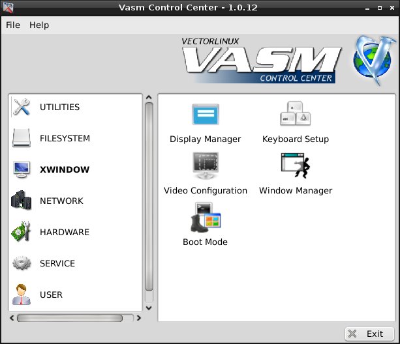Click the sidebar vertical scrollbar down arrow

[x=149, y=307]
